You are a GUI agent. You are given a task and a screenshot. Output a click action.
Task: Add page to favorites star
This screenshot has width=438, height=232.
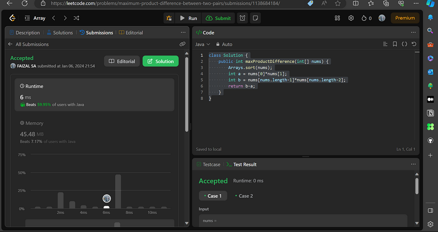click(338, 3)
